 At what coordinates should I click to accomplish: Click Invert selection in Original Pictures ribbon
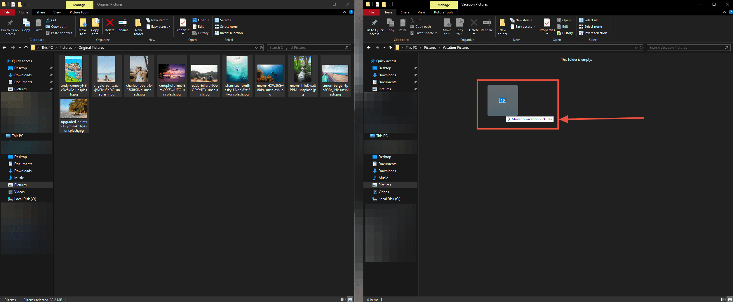229,33
